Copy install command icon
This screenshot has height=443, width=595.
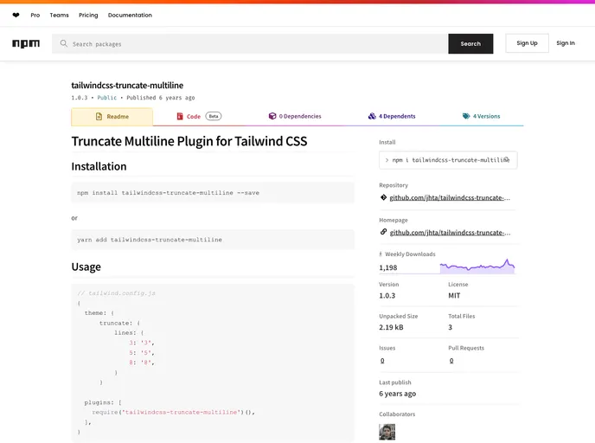507,160
